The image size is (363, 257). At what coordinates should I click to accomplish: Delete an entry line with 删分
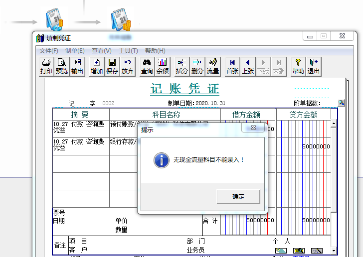[x=197, y=66]
